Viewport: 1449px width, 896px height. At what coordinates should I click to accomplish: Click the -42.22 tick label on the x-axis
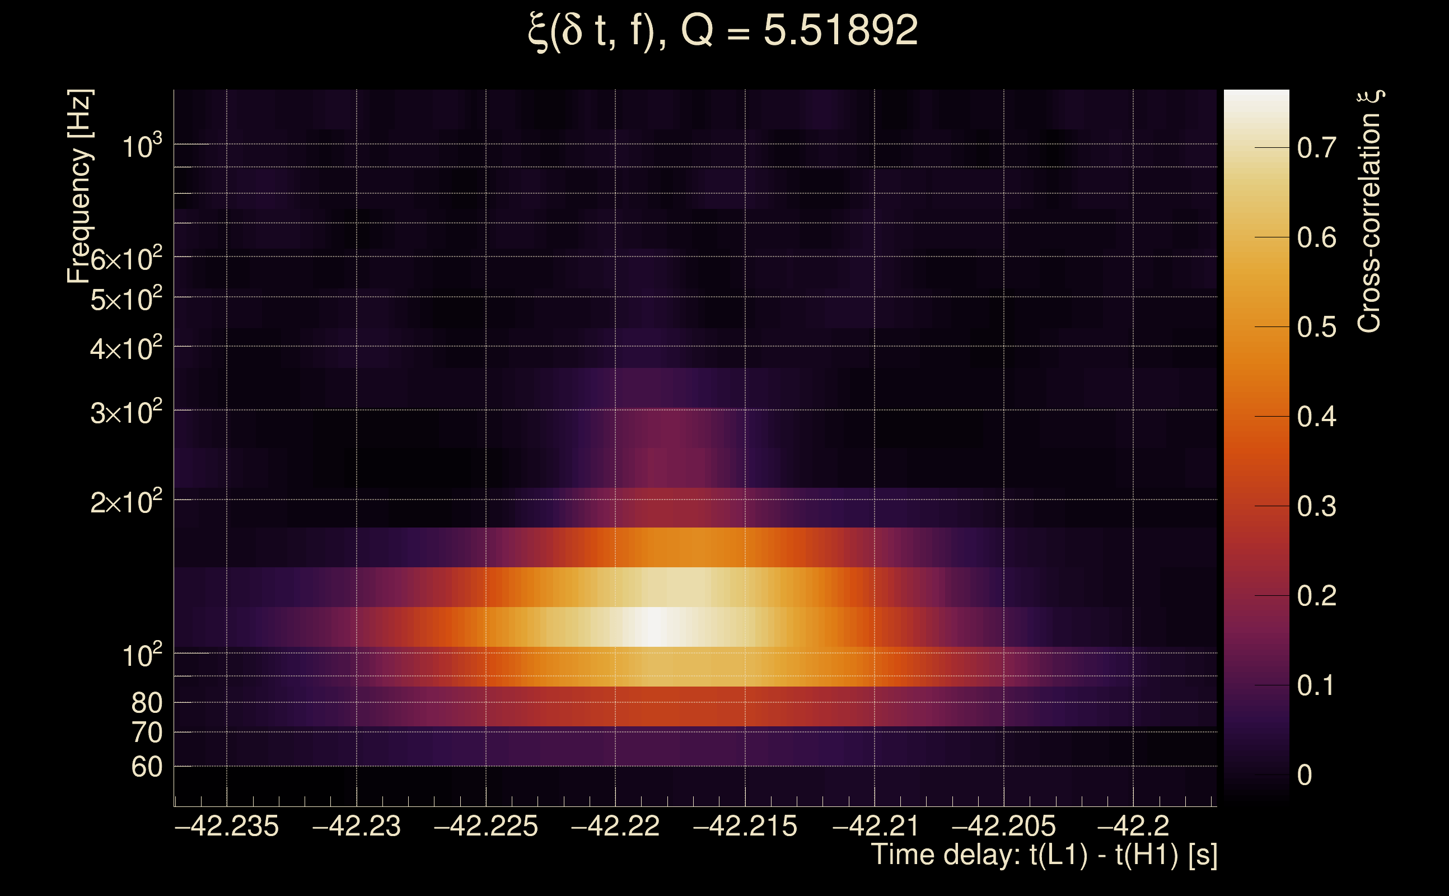[x=615, y=826]
